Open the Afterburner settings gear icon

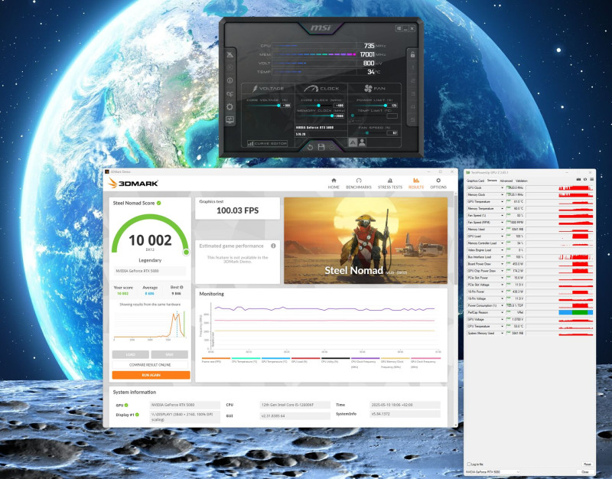(230, 106)
